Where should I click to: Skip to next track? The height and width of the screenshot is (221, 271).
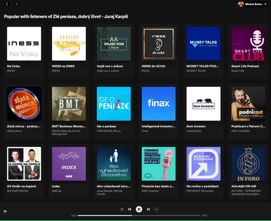click(148, 209)
